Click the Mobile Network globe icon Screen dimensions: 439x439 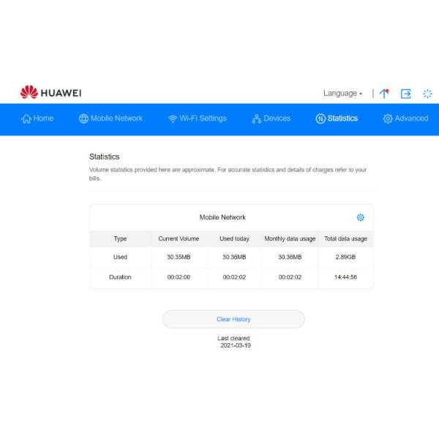point(83,119)
